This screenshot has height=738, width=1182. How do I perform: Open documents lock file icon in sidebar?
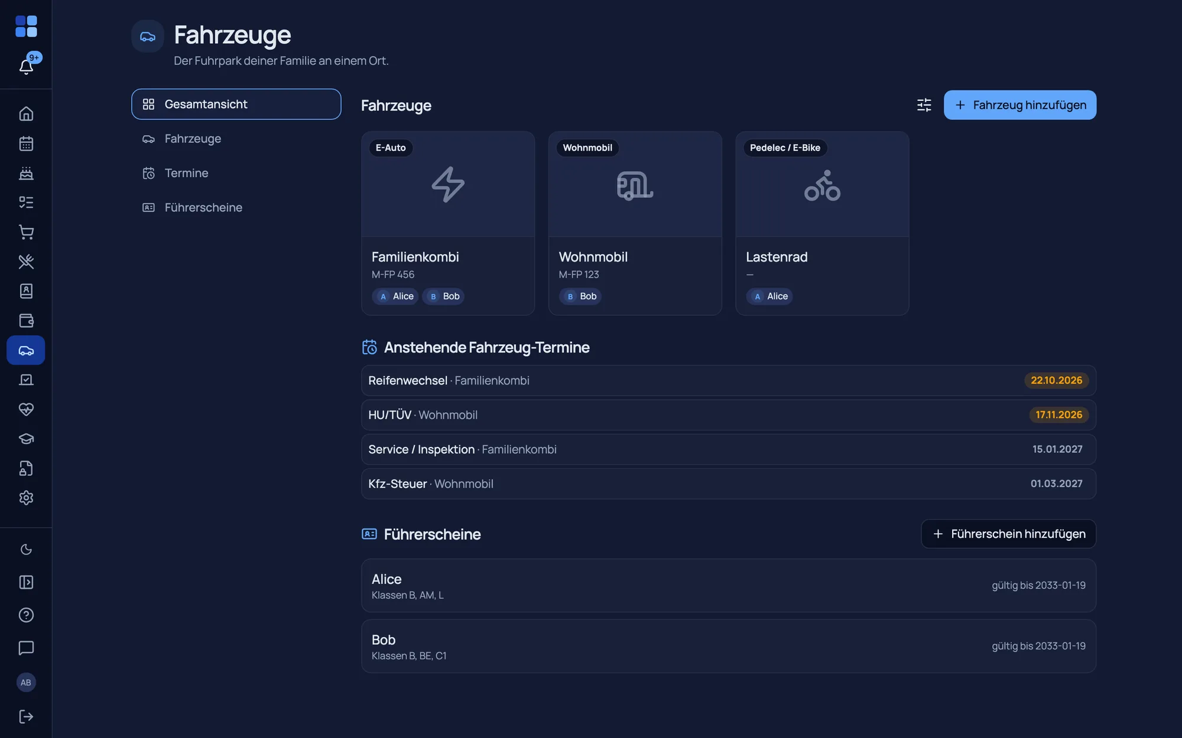point(26,468)
